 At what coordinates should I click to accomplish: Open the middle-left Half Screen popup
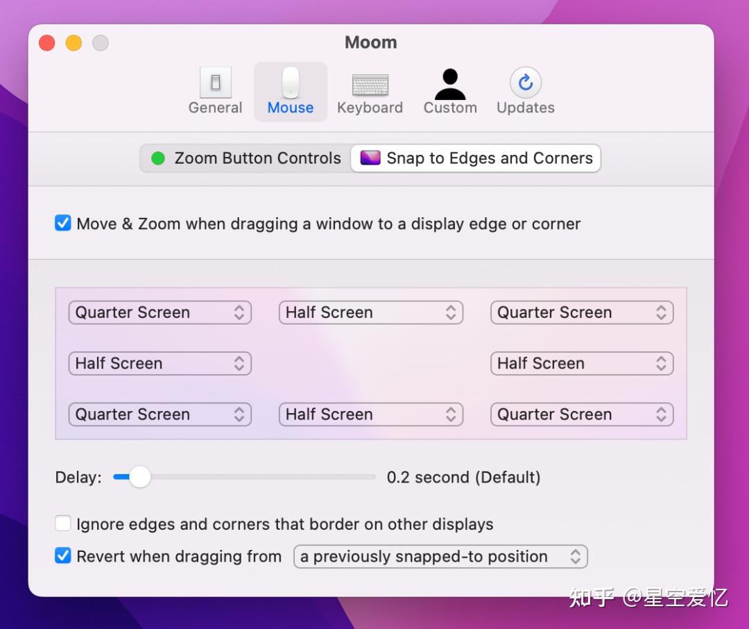[160, 363]
